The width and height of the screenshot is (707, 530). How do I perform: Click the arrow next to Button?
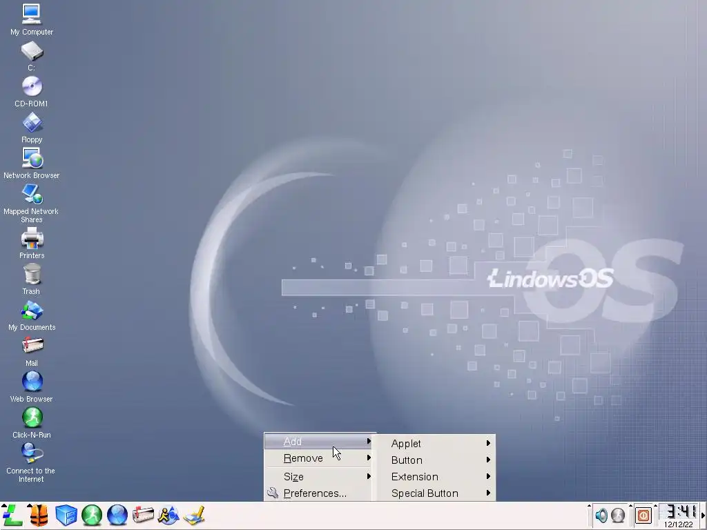pos(488,460)
